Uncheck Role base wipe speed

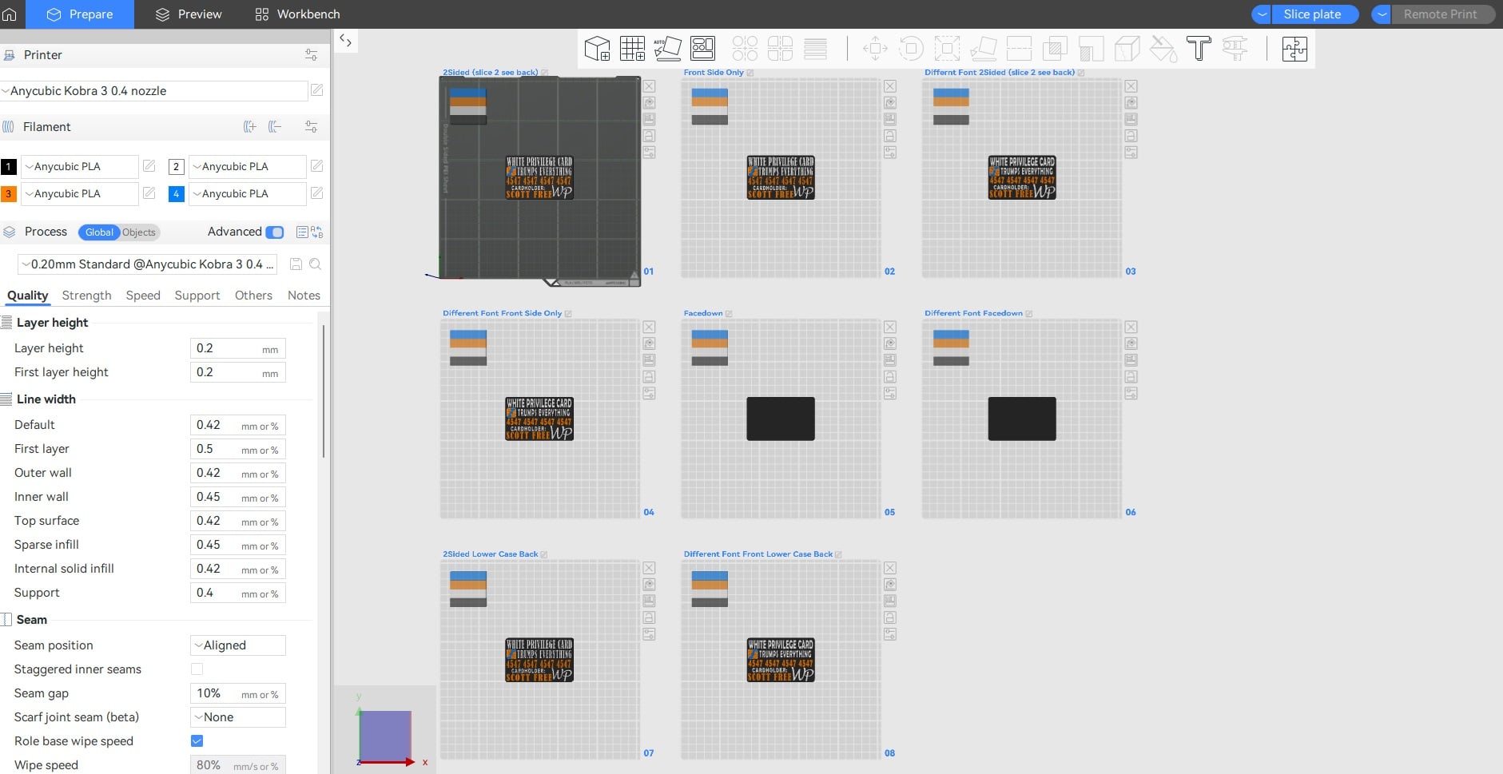[197, 741]
